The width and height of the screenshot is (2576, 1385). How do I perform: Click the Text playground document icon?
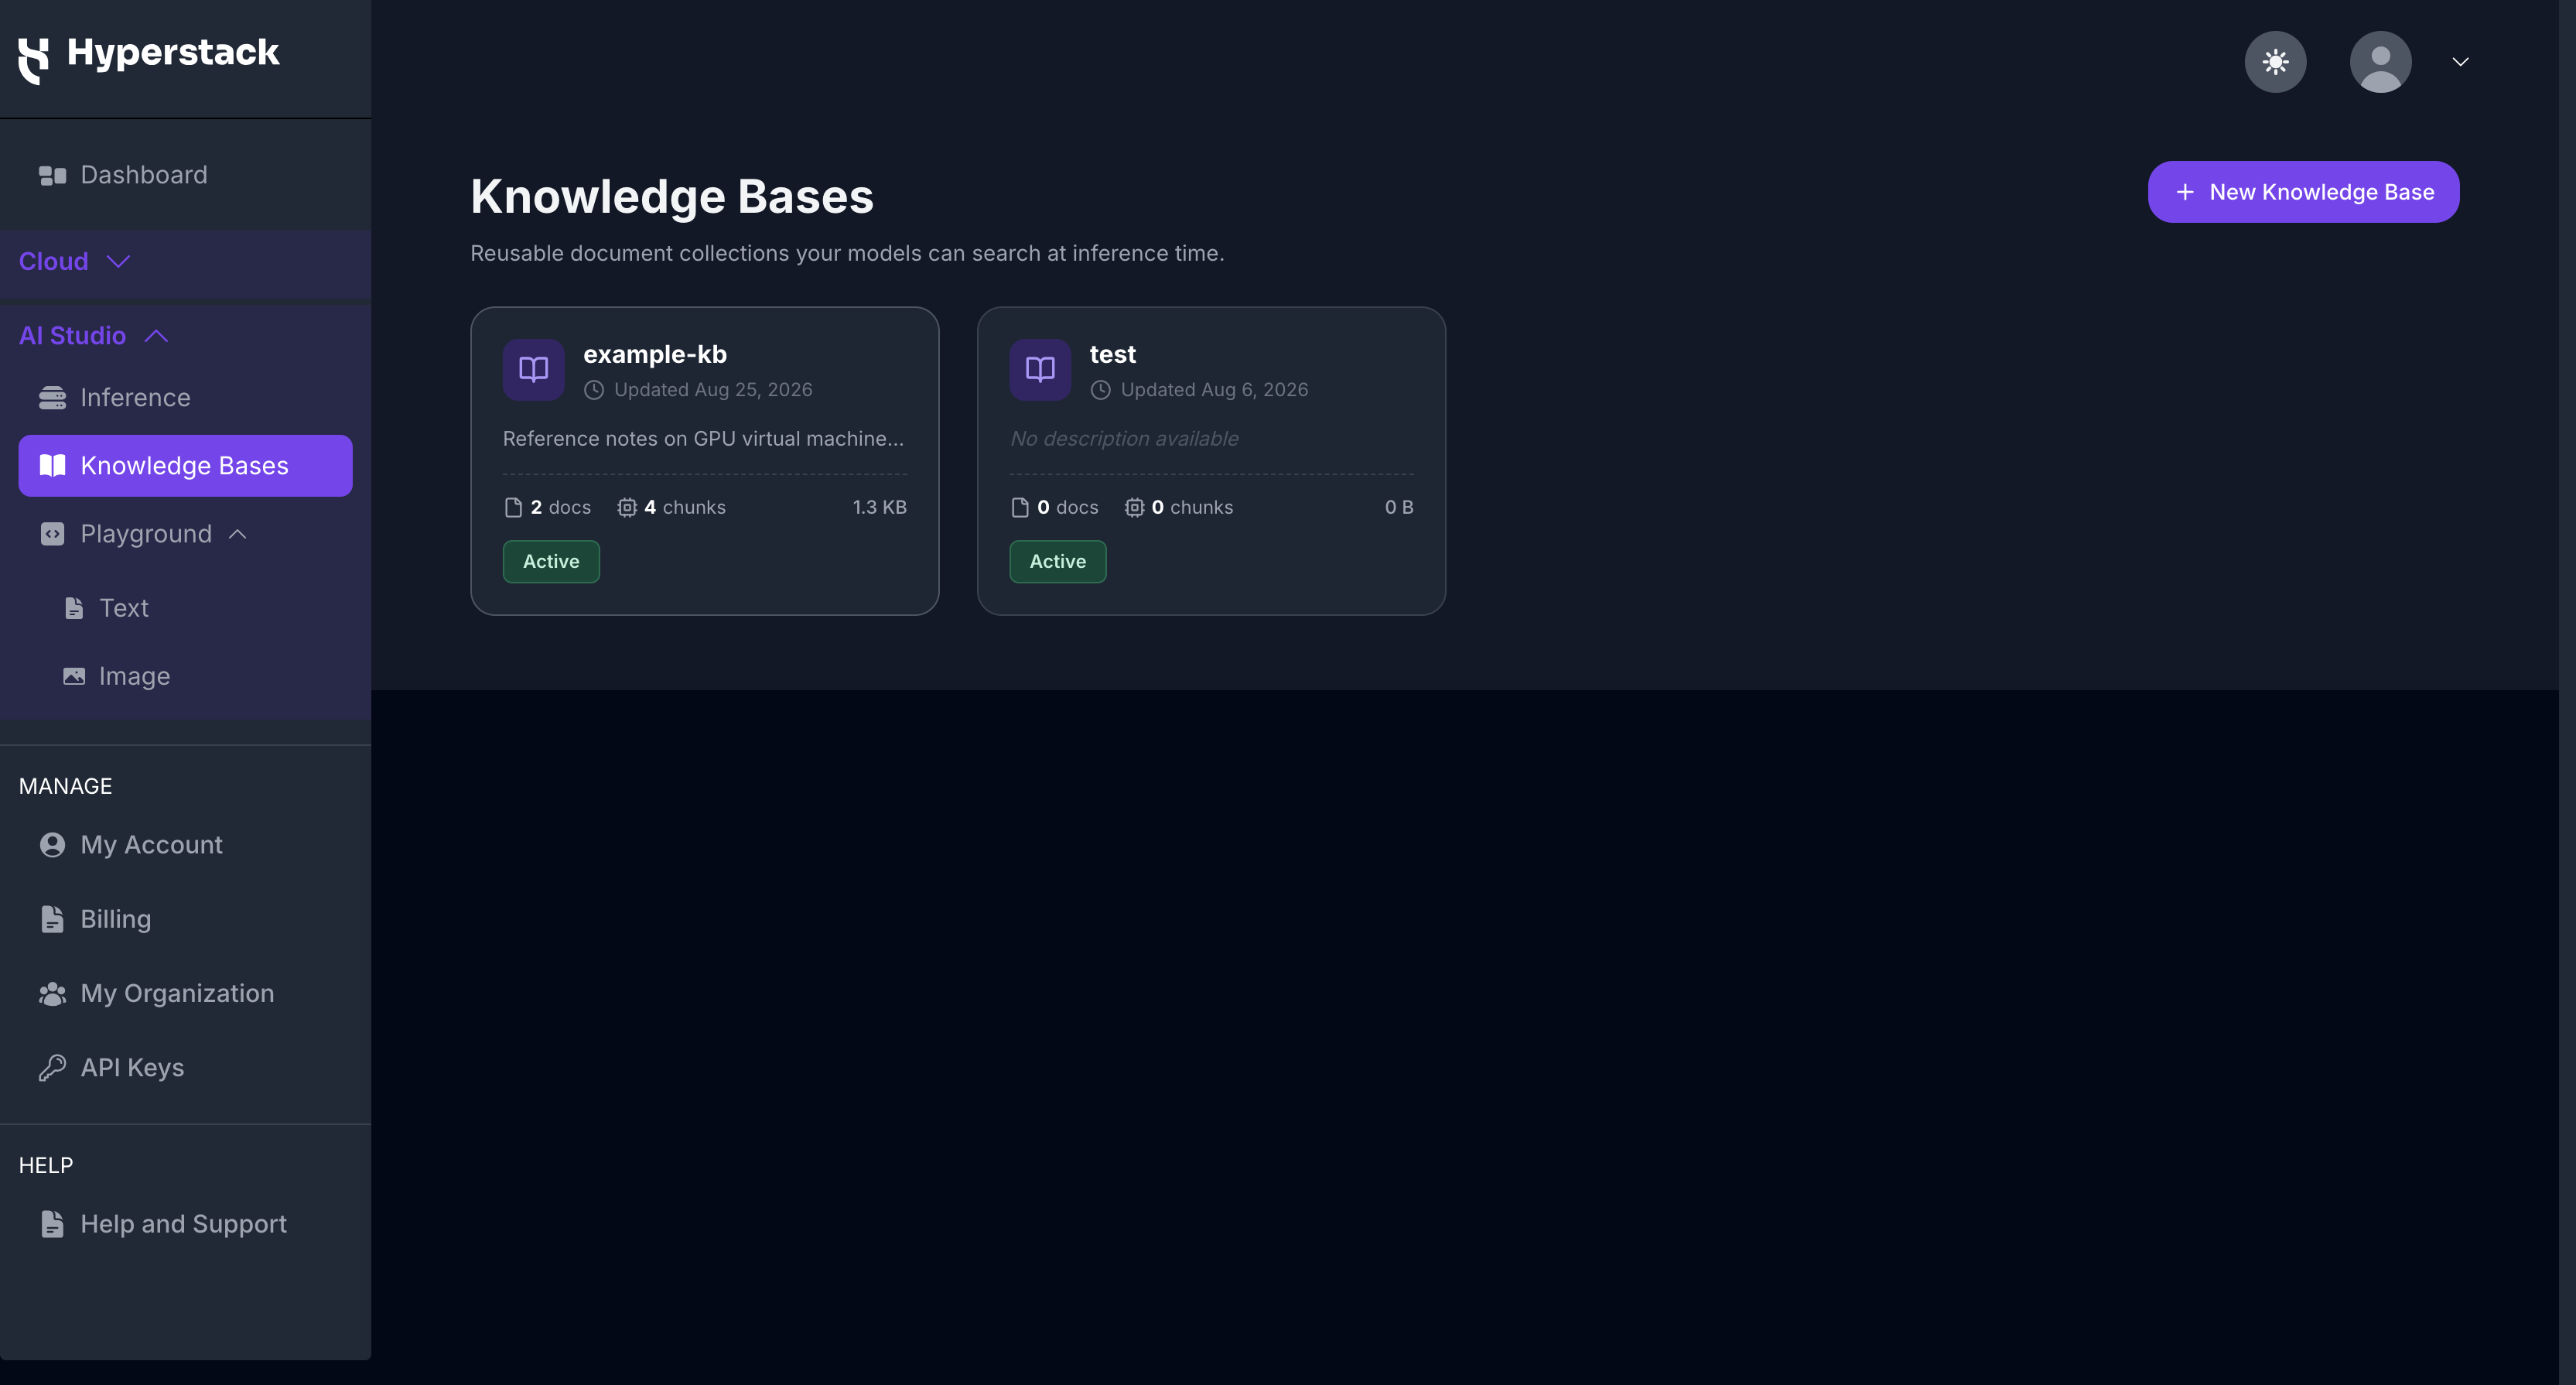coord(74,608)
